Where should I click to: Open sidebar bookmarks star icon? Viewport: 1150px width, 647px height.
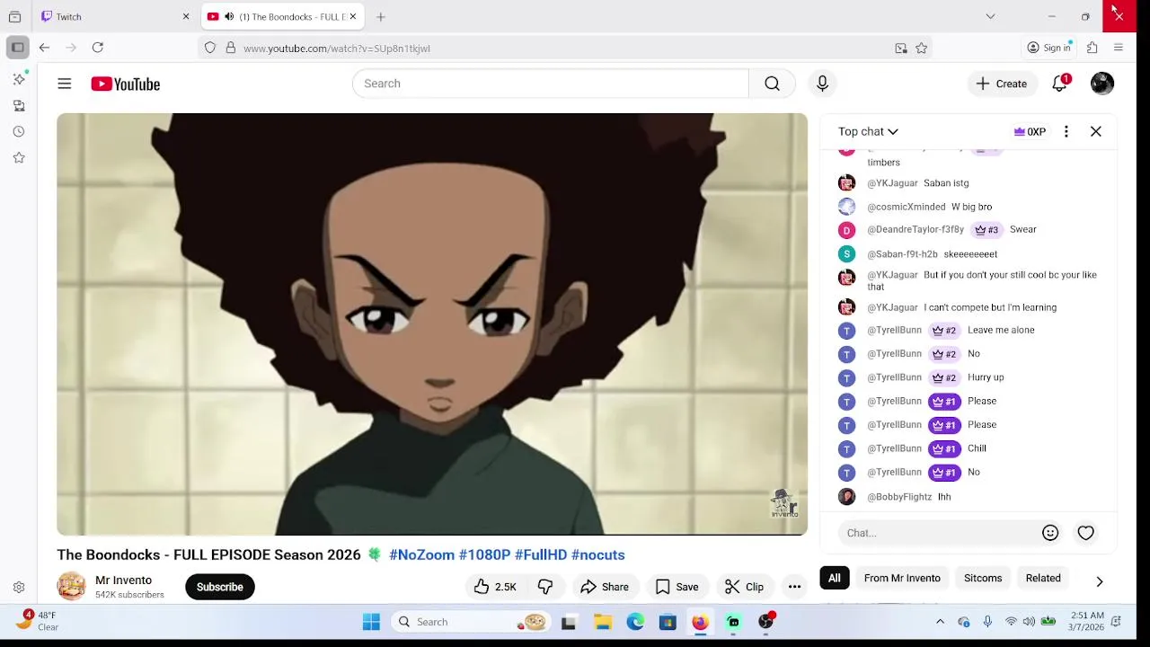tap(19, 158)
